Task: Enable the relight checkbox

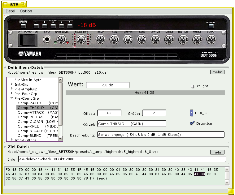Action: 192,86
